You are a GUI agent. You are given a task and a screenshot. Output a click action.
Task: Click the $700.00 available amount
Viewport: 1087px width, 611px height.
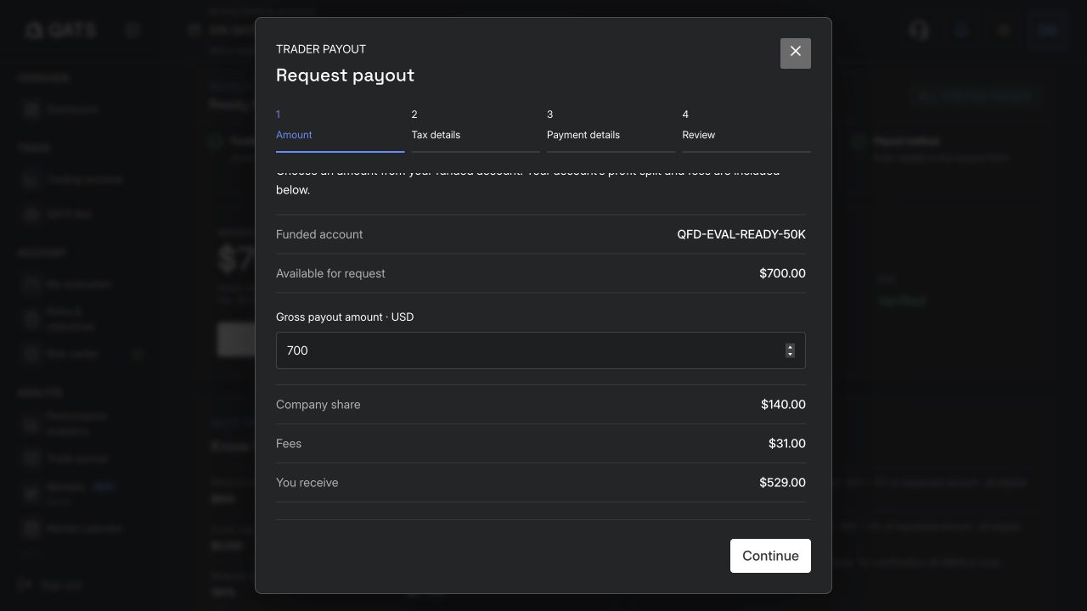(x=783, y=273)
